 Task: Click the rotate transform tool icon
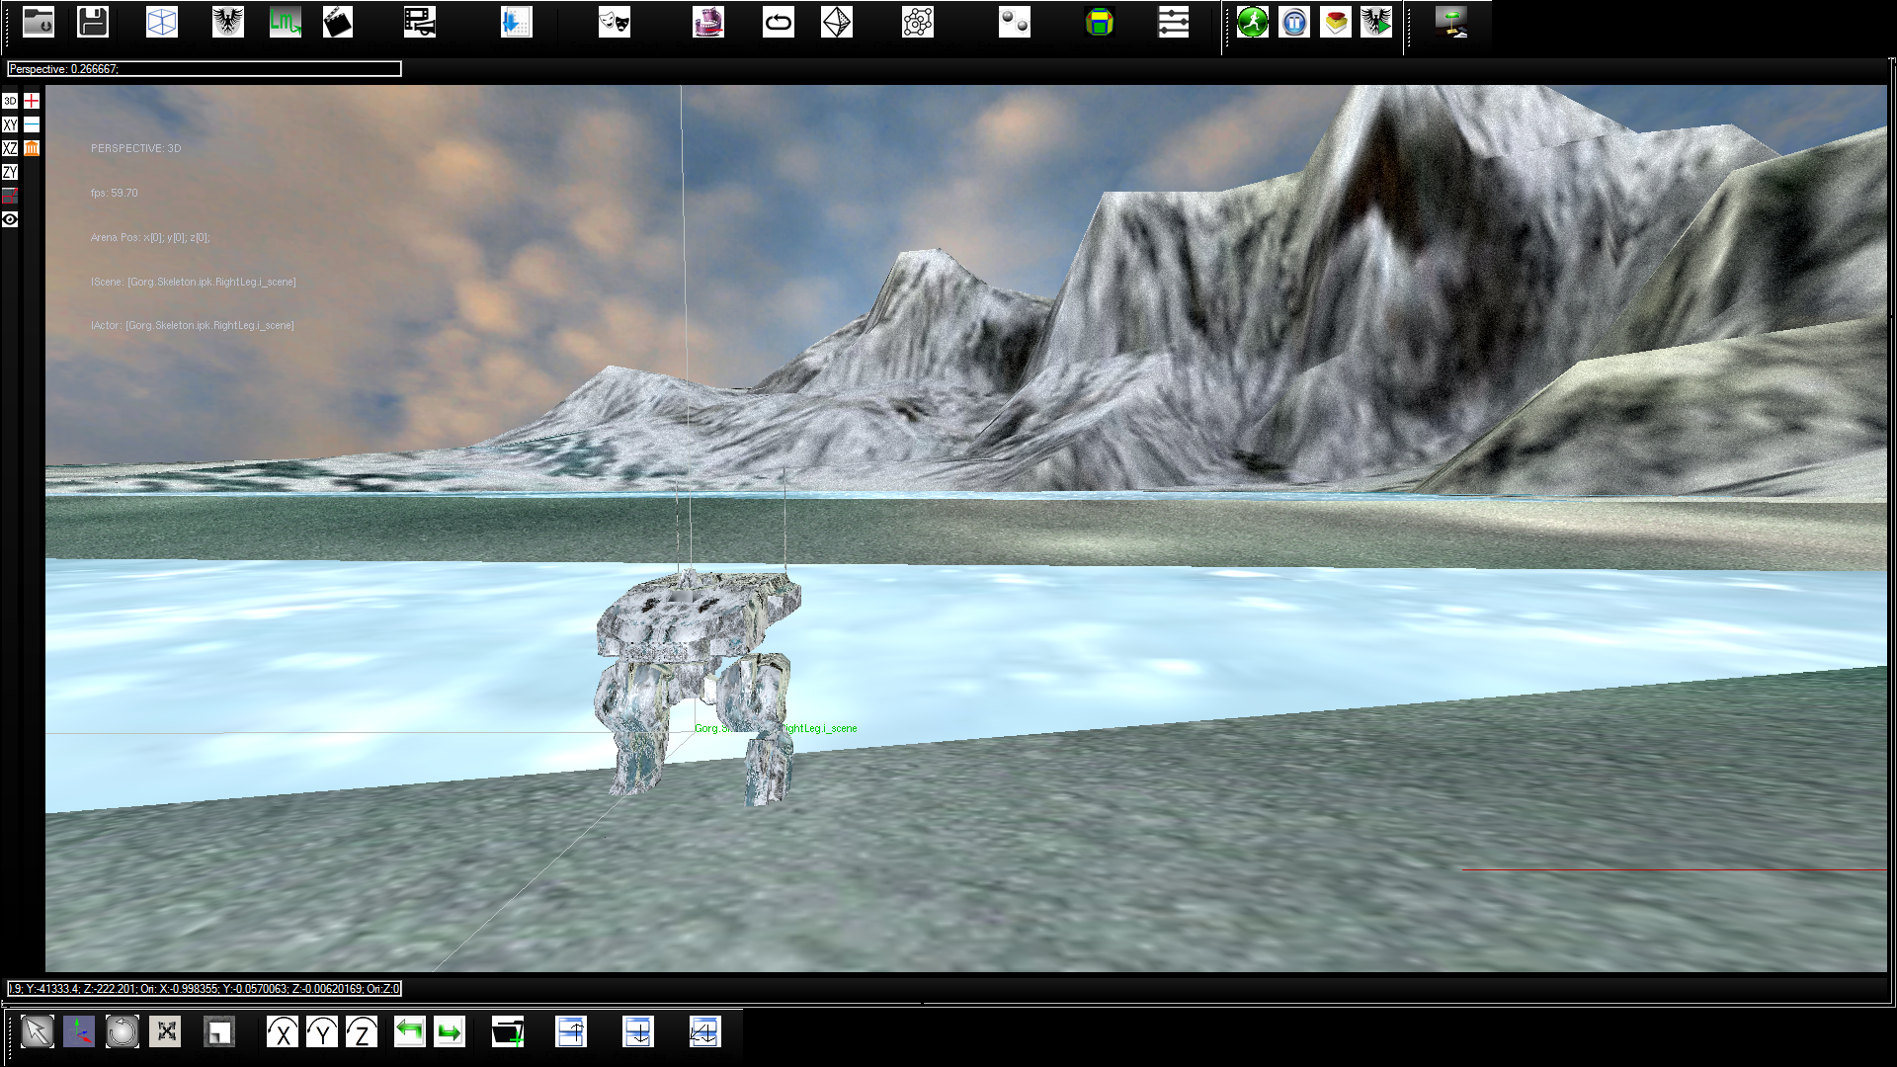click(123, 1033)
